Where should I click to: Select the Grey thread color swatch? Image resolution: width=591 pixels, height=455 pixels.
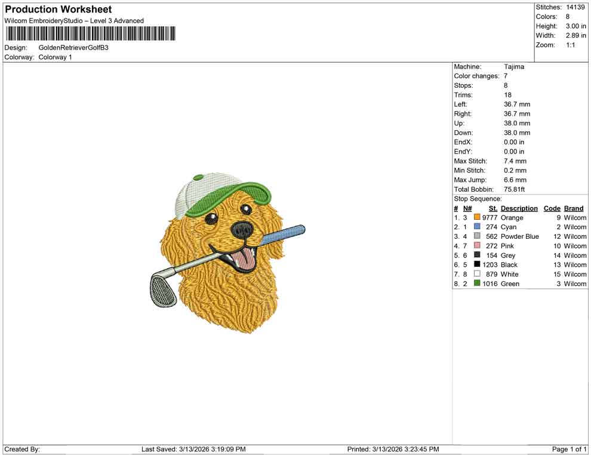(477, 256)
